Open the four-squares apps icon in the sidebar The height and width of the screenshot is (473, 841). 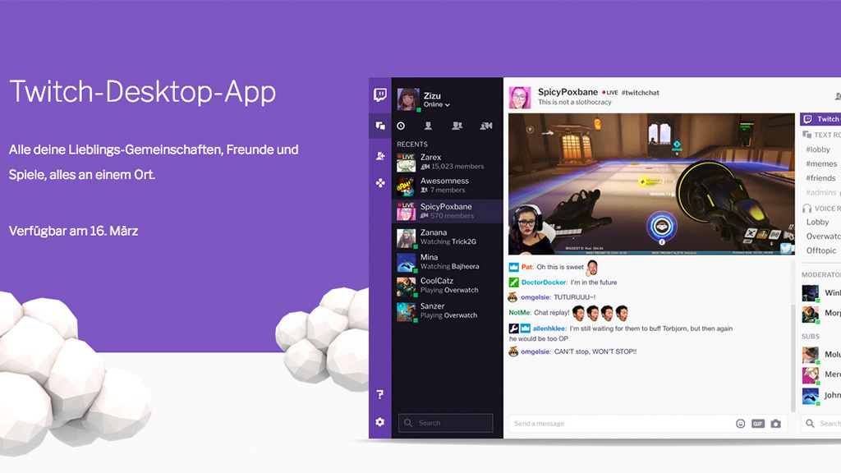pyautogui.click(x=379, y=182)
